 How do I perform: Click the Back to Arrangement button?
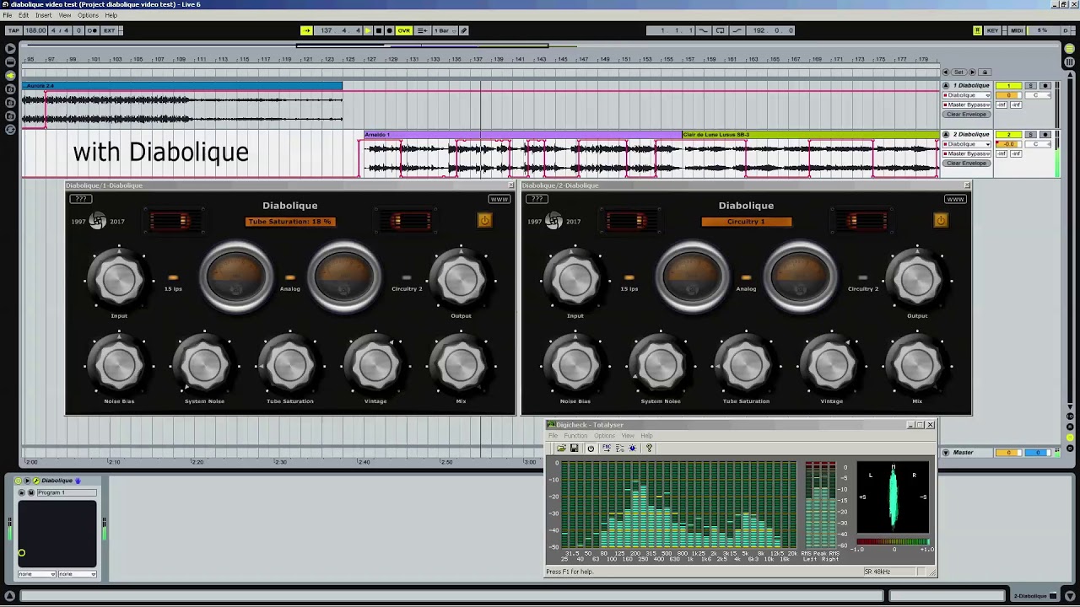[423, 30]
